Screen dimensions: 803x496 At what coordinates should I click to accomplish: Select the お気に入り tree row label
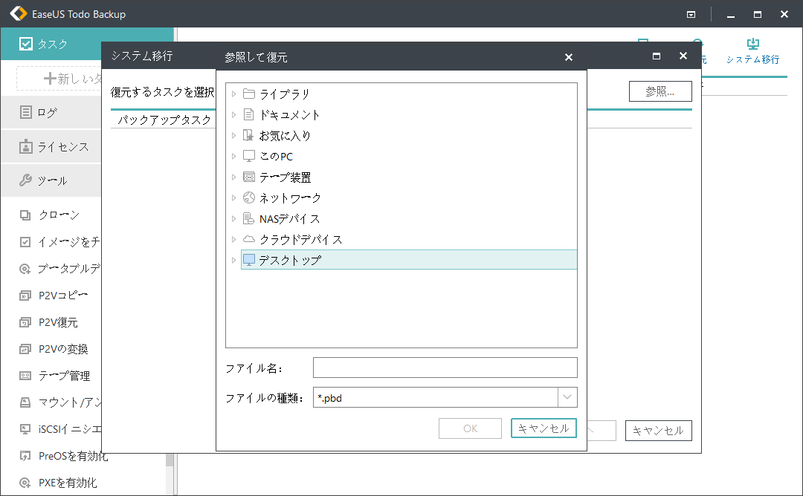(286, 135)
